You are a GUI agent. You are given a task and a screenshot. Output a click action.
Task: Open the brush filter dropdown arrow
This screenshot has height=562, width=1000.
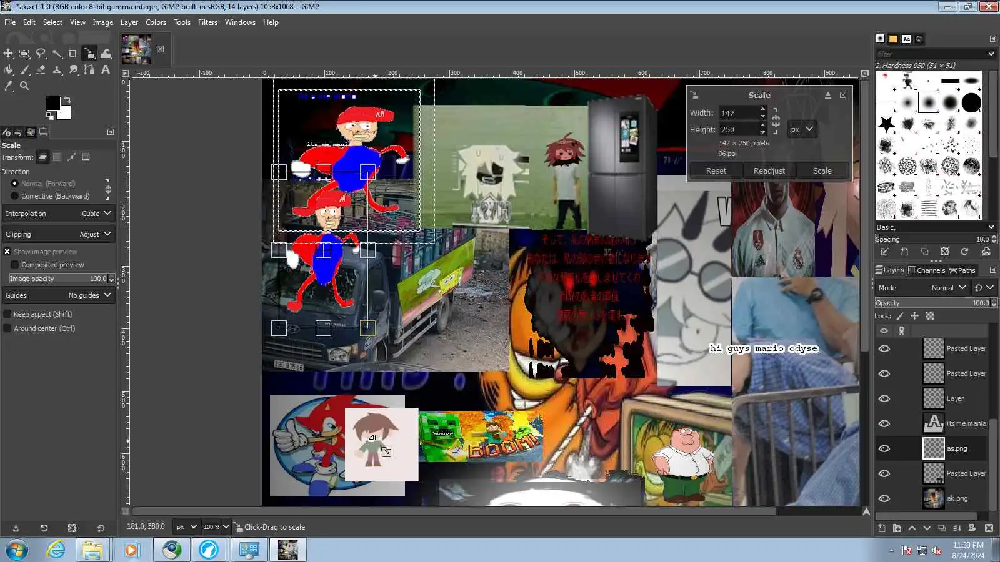click(991, 54)
